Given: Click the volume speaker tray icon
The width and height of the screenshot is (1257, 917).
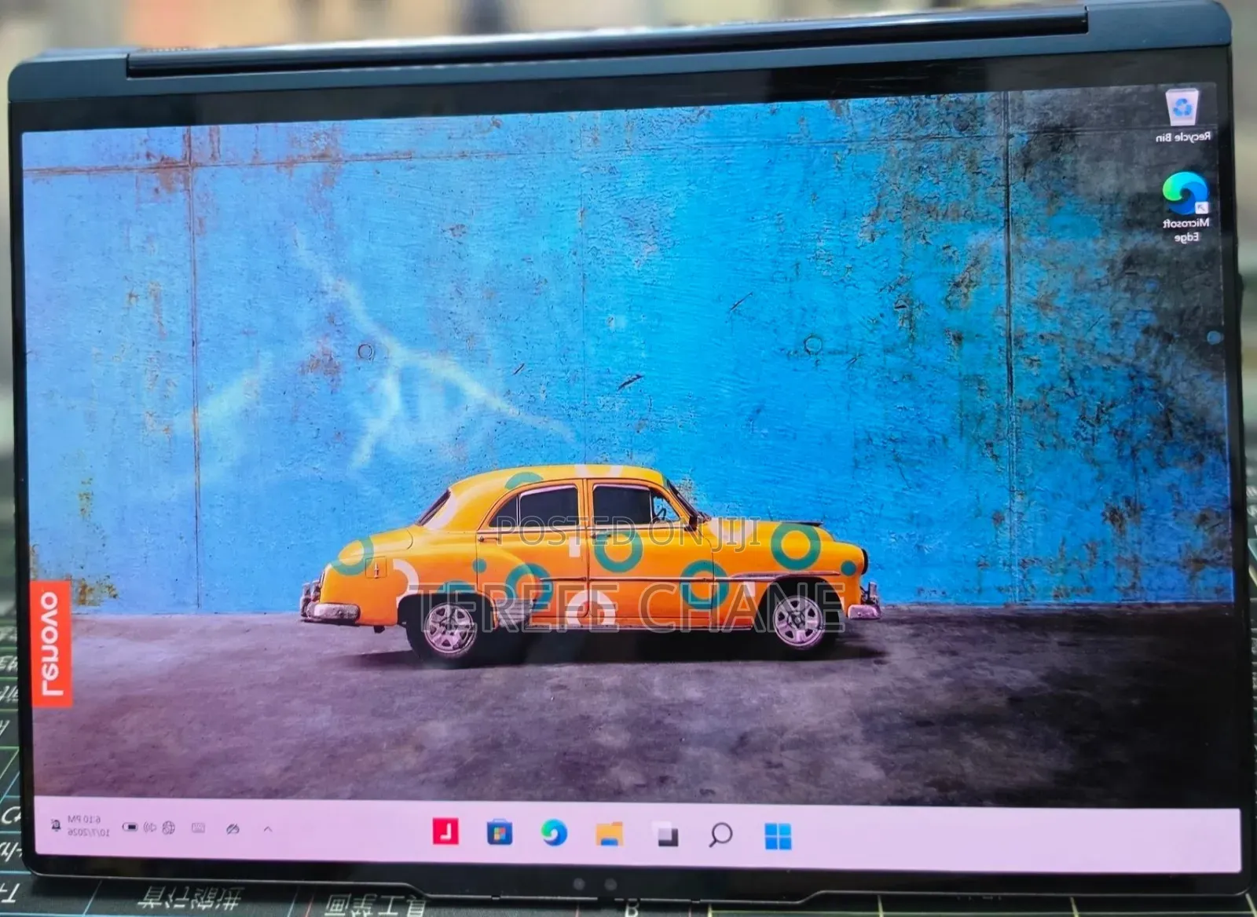Looking at the screenshot, I should point(150,827).
